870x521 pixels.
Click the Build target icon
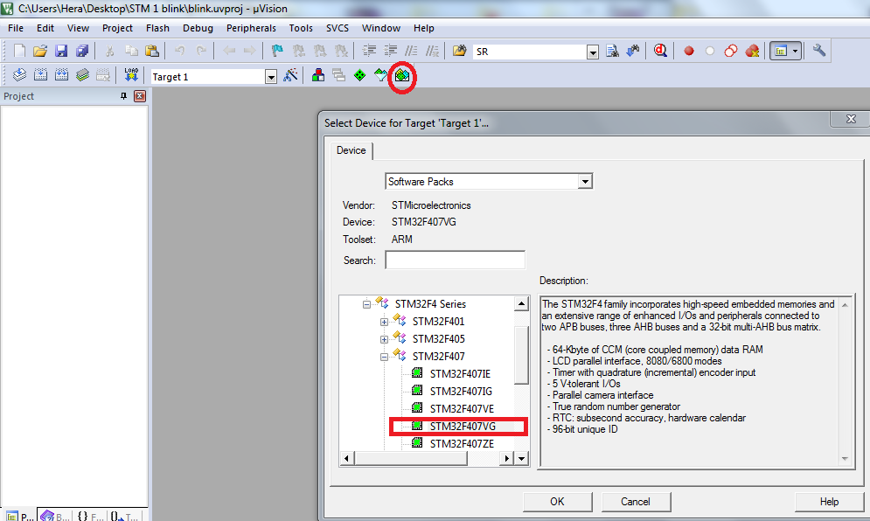tap(40, 75)
